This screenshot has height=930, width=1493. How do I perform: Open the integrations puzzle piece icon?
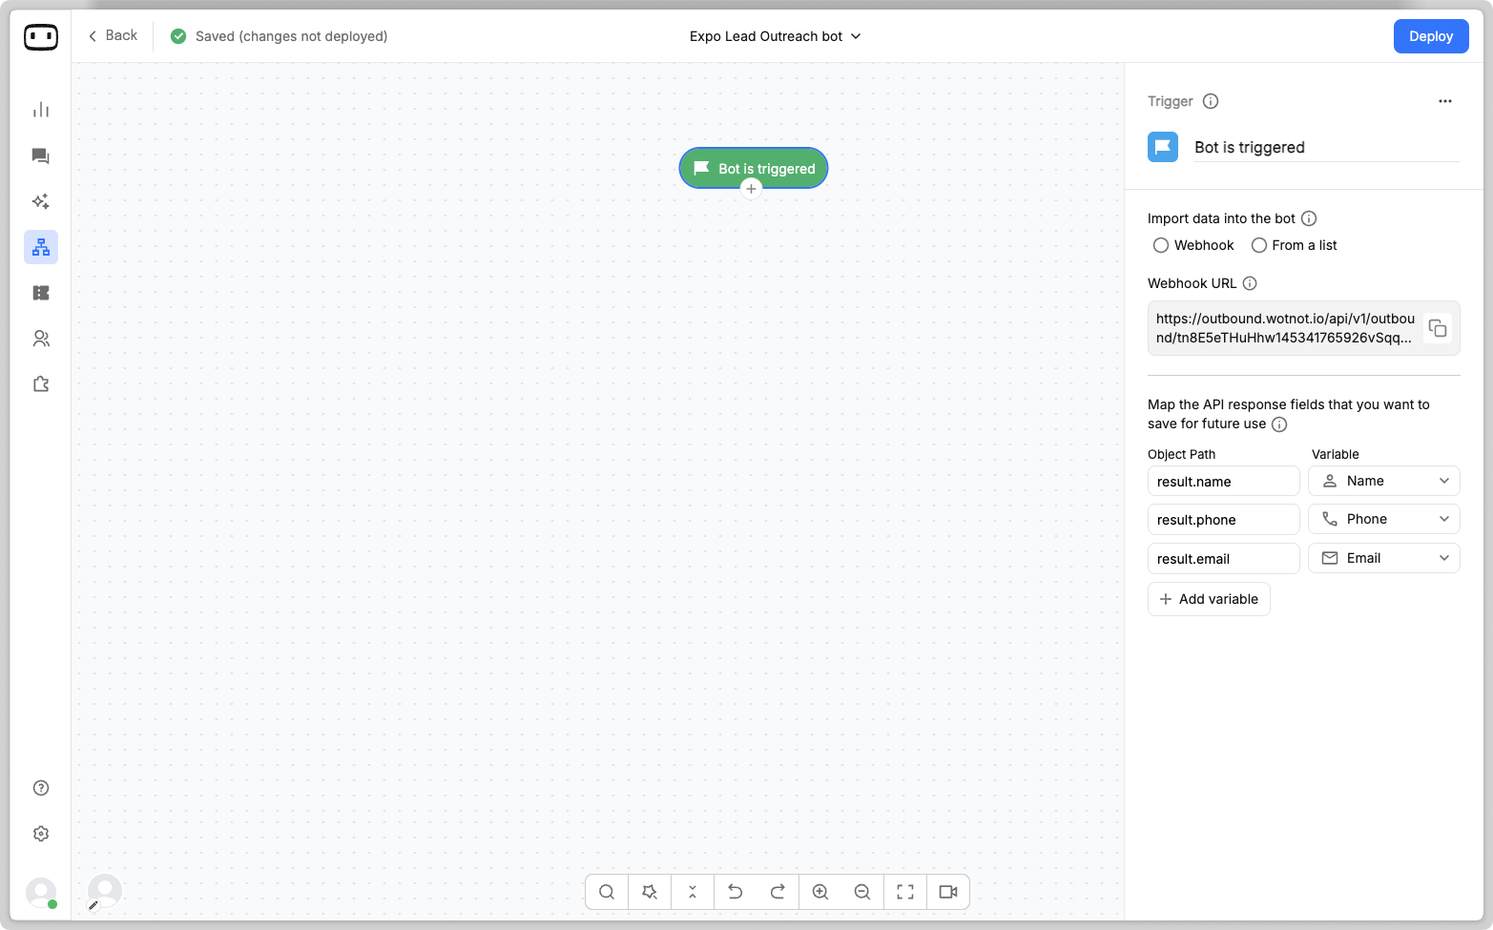(41, 384)
